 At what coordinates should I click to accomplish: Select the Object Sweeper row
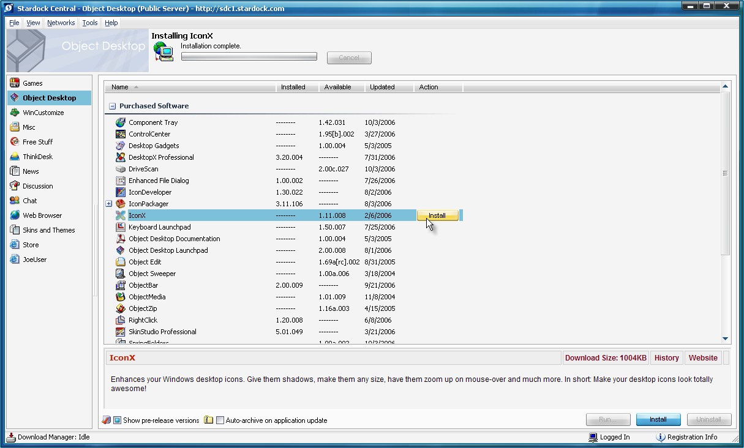tap(285, 274)
